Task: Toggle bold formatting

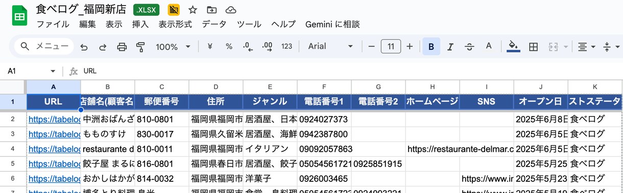Action: [x=432, y=47]
